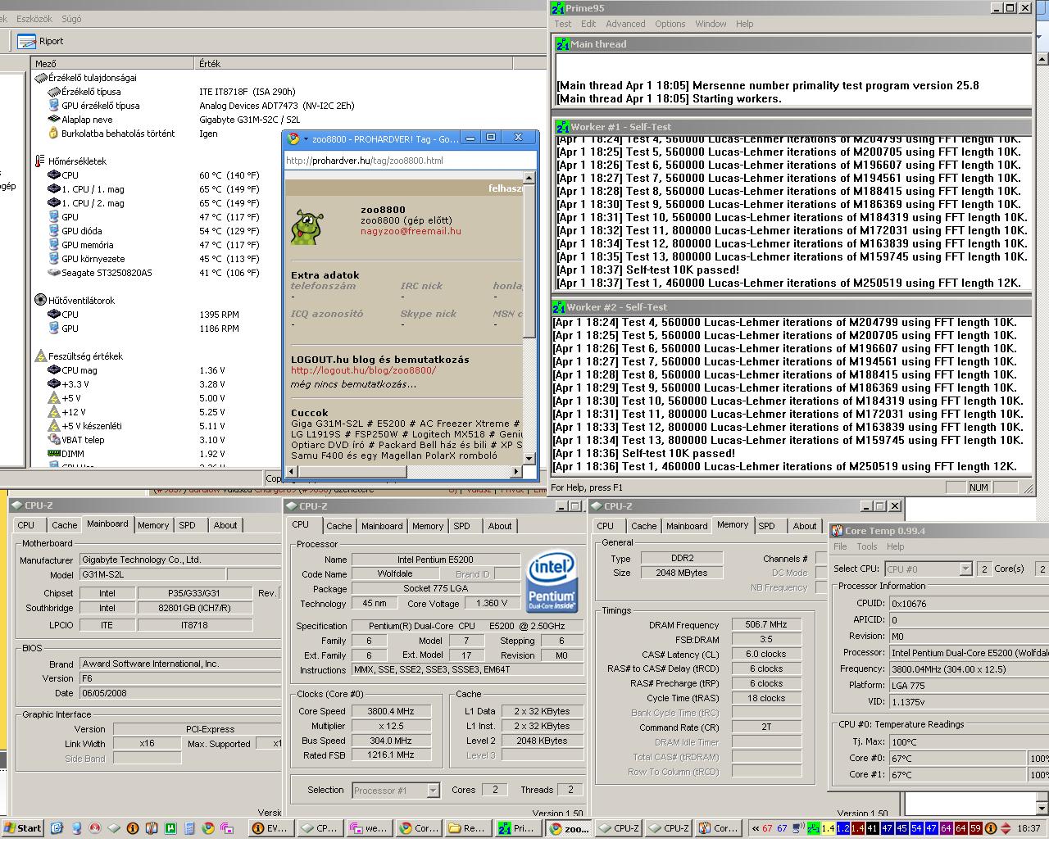This screenshot has height=843, width=1049.
Task: Switch to SPD tab in middle CPU-Z window
Action: pos(462,526)
